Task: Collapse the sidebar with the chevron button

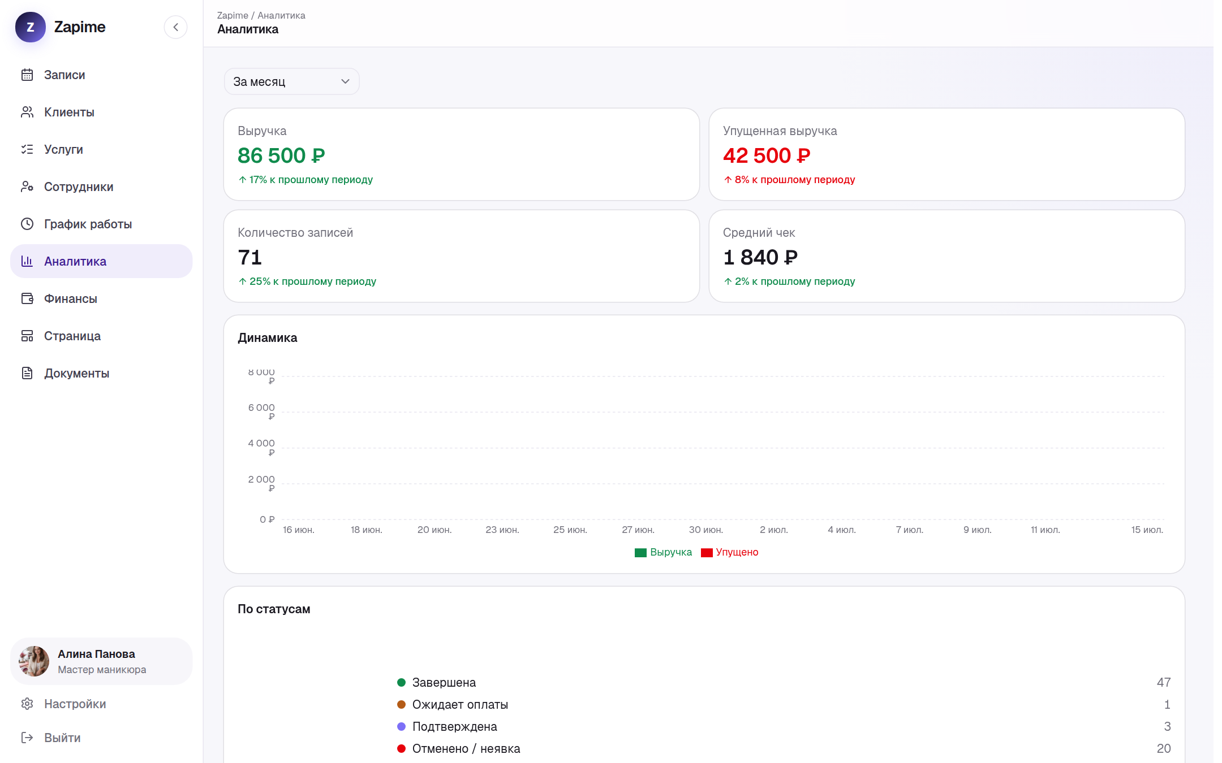Action: tap(176, 27)
